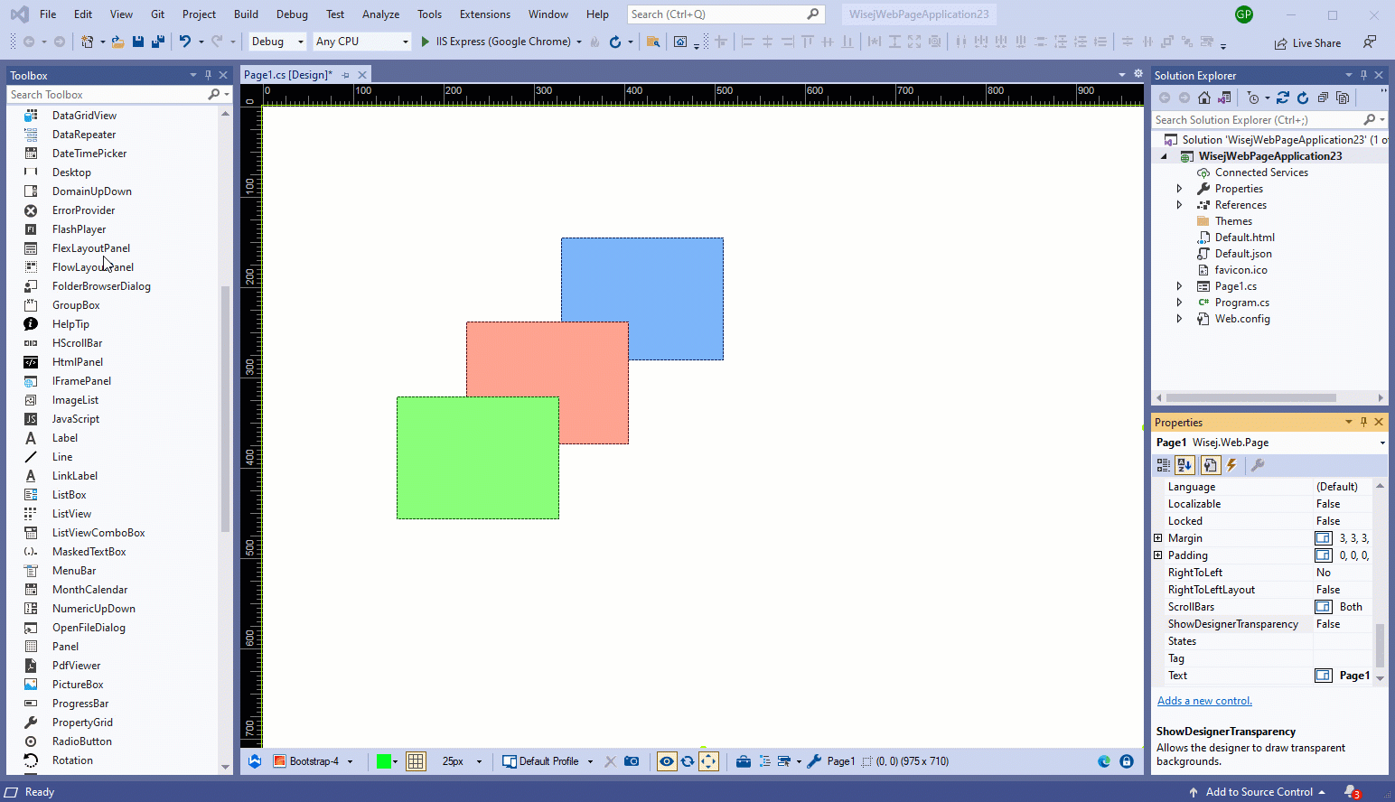Click the Save icon in main toolbar
This screenshot has width=1395, height=802.
pyautogui.click(x=138, y=42)
